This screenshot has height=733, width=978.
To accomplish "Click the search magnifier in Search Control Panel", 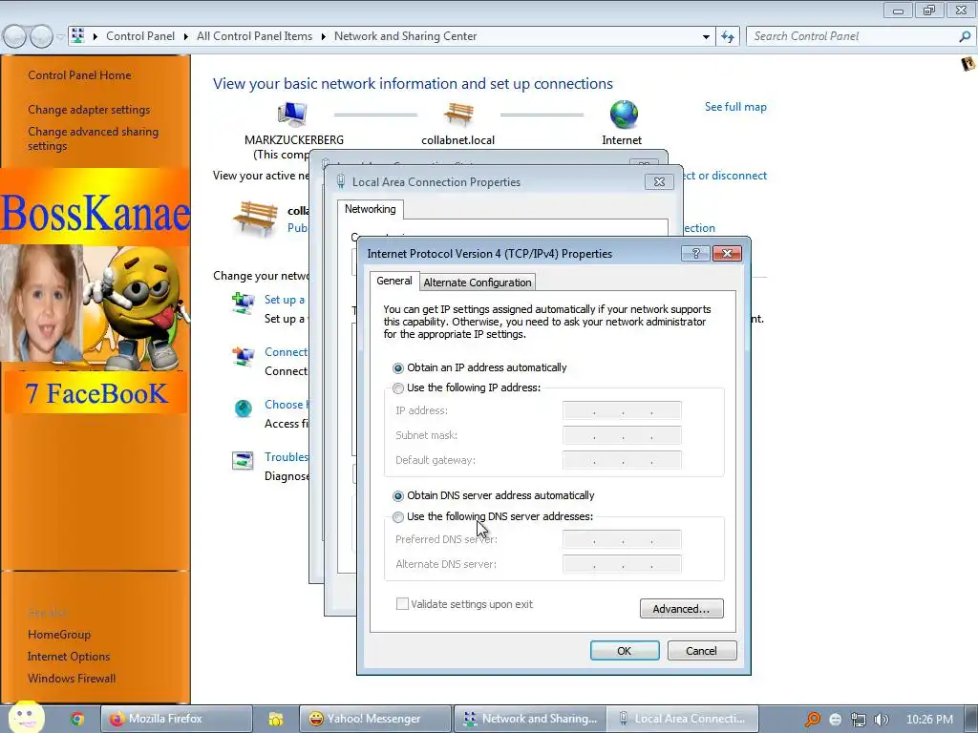I will click(x=965, y=37).
